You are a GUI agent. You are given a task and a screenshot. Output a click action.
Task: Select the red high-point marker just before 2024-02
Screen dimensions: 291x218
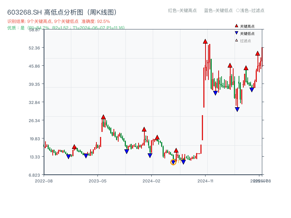point(144,129)
